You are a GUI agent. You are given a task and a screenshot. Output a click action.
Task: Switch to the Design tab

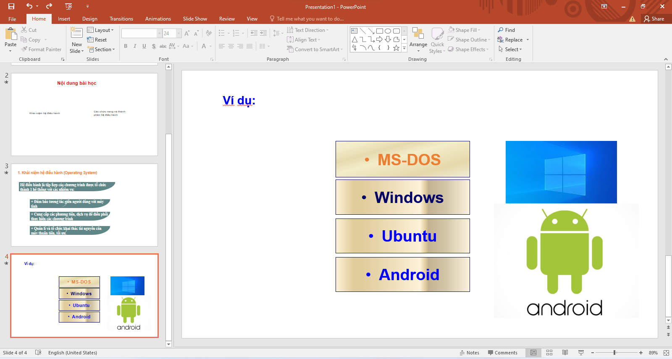pos(90,19)
